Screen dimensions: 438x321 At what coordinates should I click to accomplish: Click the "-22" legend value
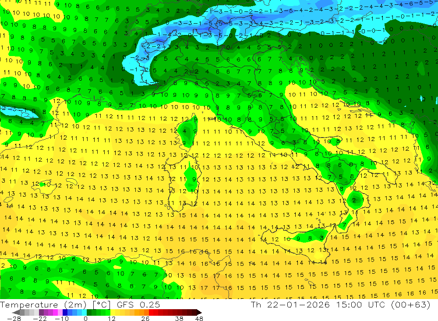pyautogui.click(x=40, y=318)
